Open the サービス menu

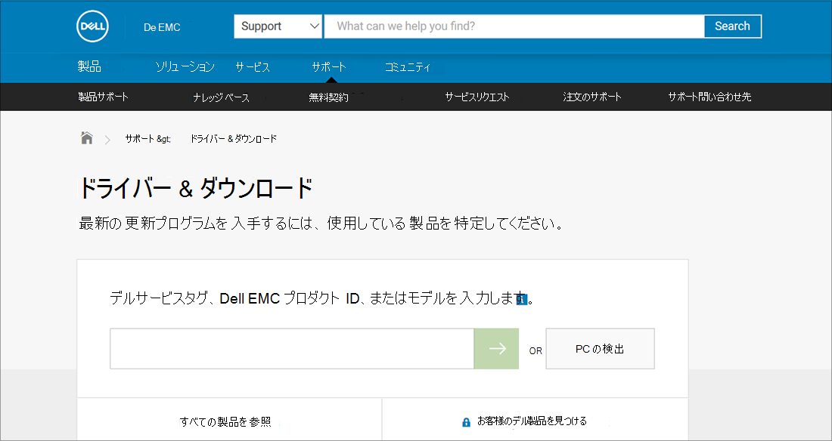pos(253,66)
